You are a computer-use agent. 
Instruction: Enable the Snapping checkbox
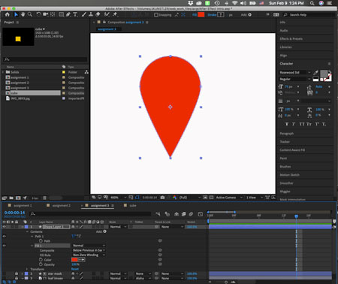[x=156, y=15]
